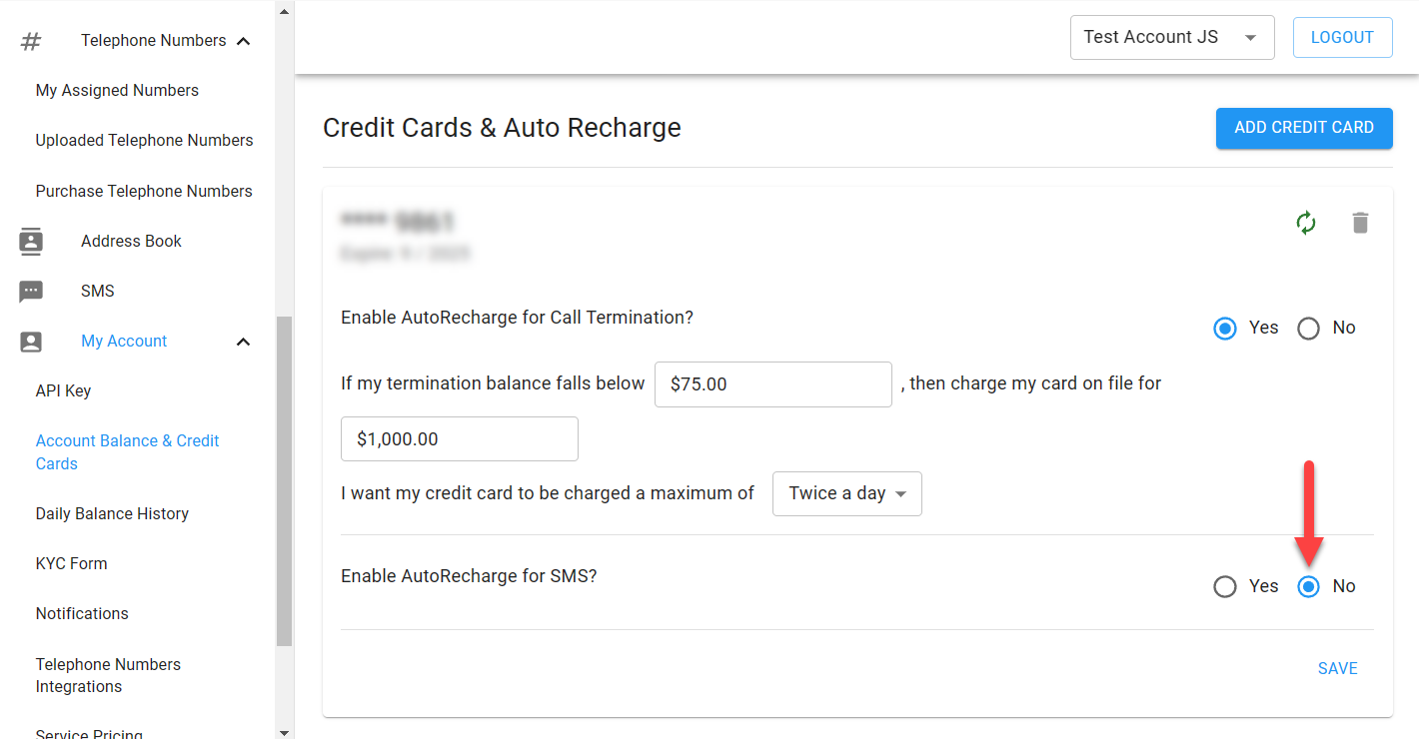Select Yes for SMS AutoRecharge
Viewport: 1419px width, 739px height.
pos(1225,586)
